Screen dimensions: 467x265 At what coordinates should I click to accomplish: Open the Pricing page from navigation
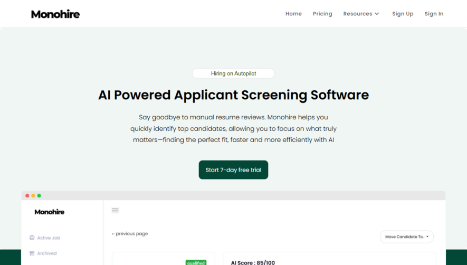coord(322,14)
